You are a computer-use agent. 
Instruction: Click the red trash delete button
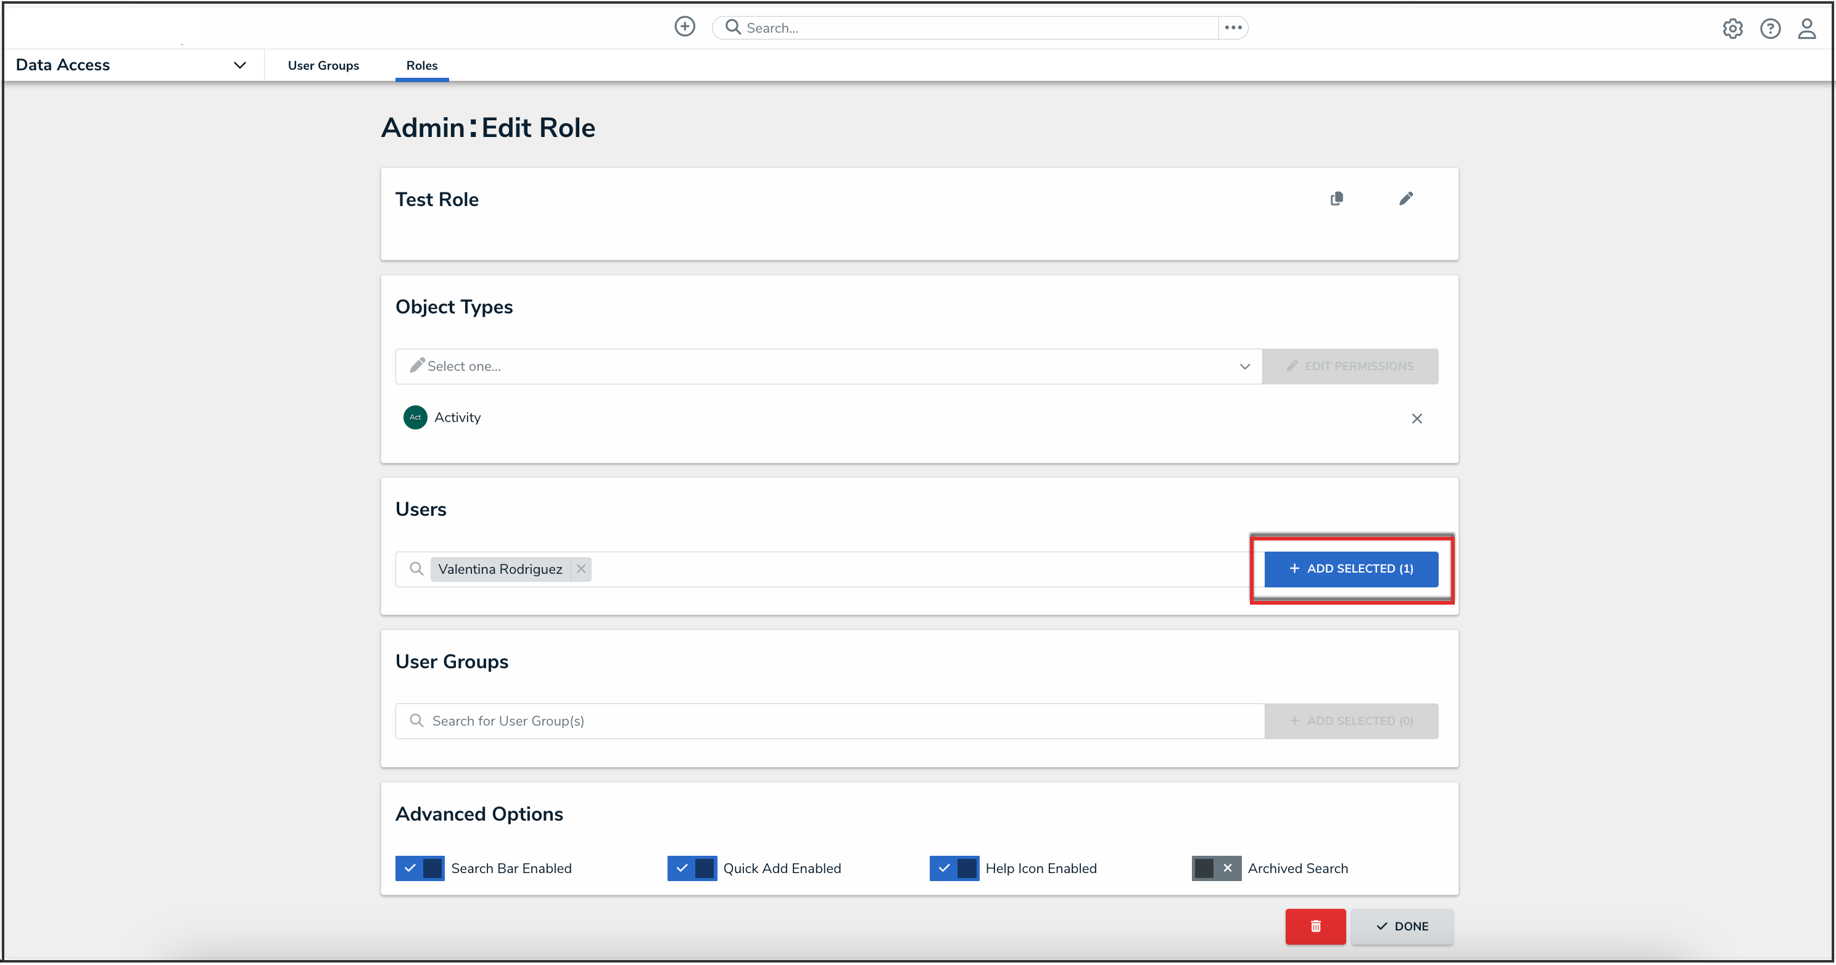[1315, 926]
